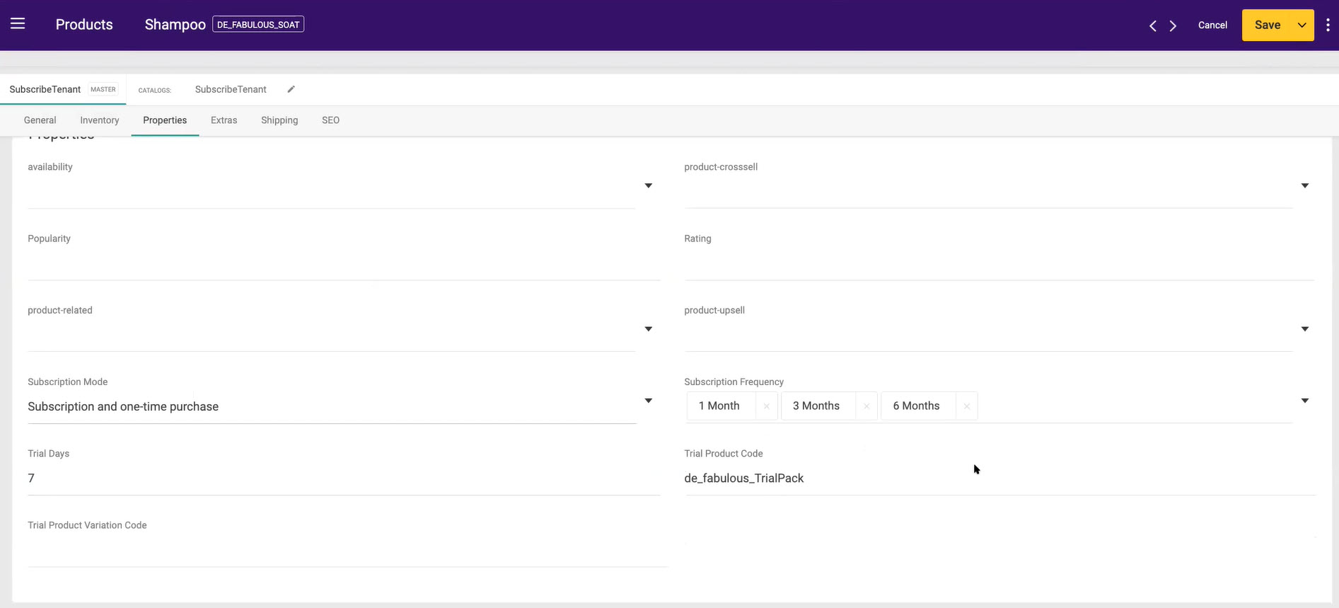Click the SubscribeTenant catalog name after CATALOGS

tap(231, 89)
